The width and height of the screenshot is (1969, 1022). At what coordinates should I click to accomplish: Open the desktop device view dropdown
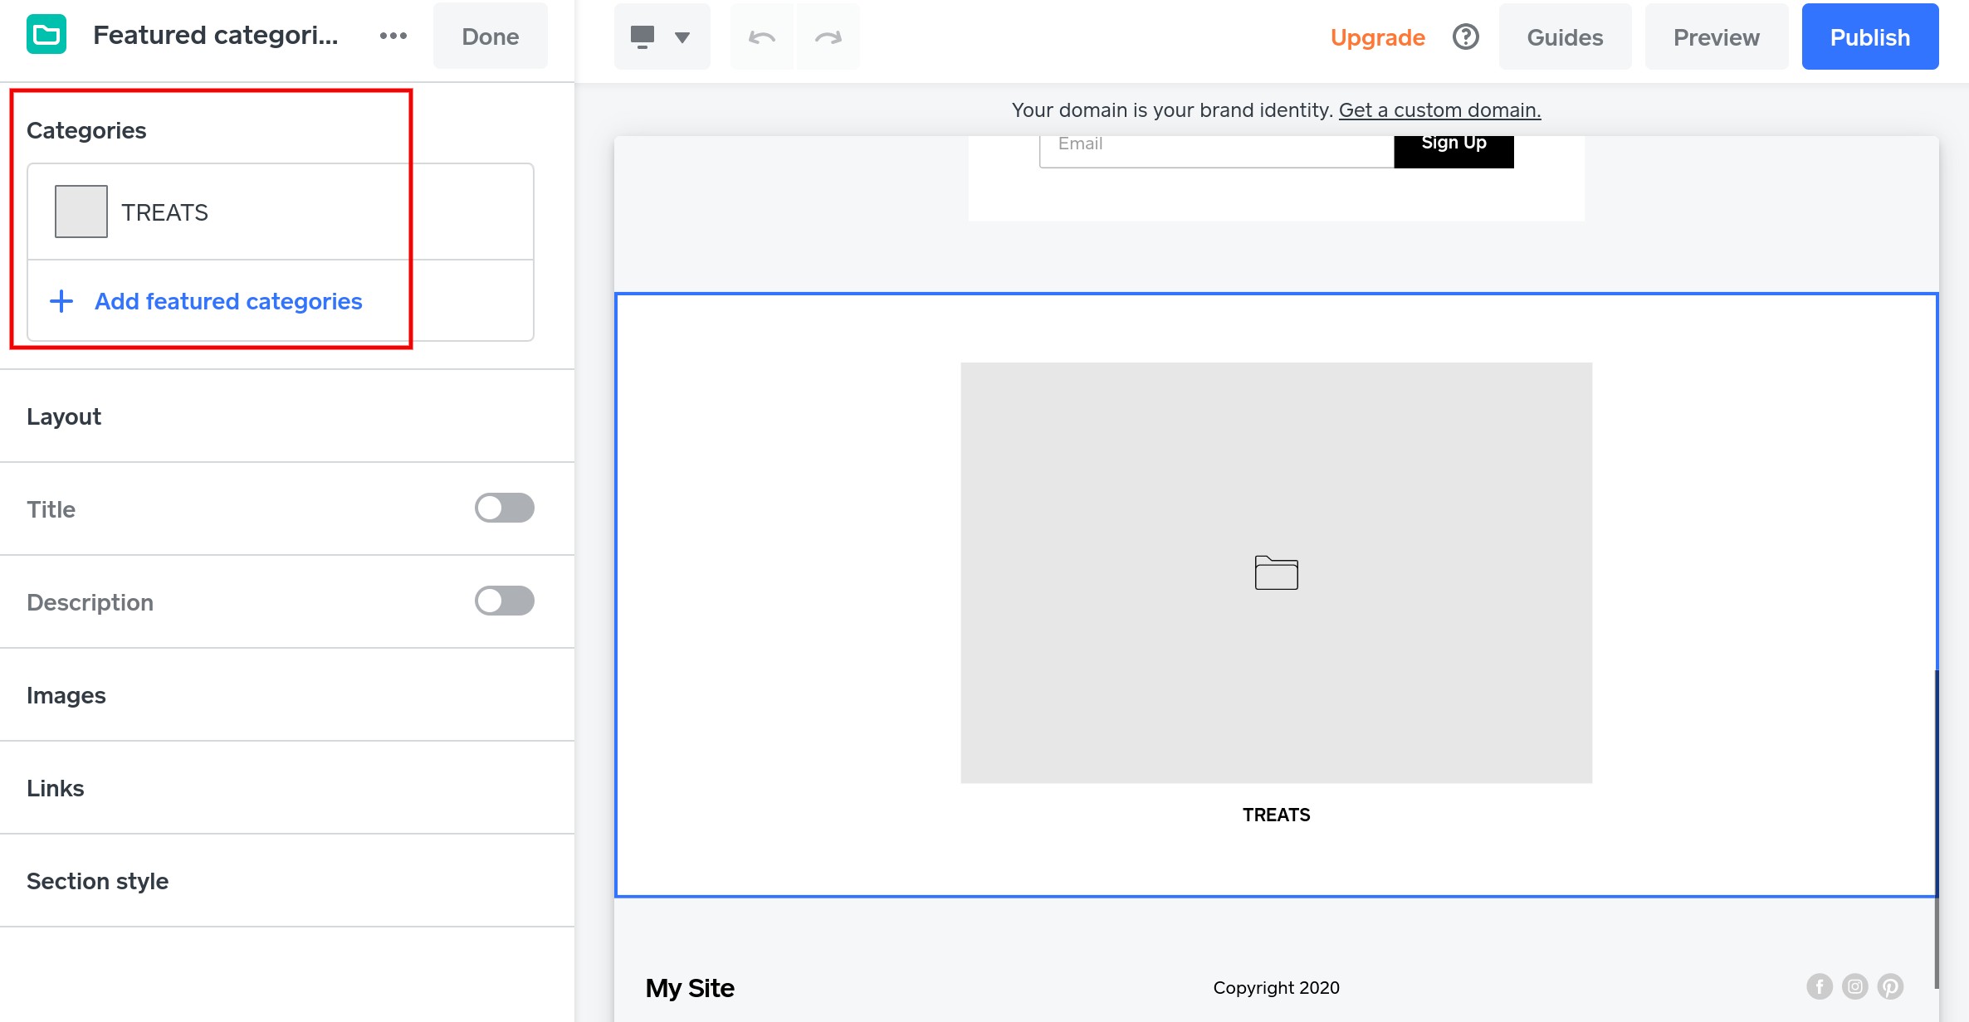(662, 37)
